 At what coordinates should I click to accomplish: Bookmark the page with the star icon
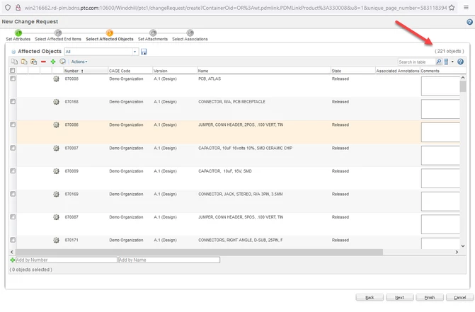452,8
